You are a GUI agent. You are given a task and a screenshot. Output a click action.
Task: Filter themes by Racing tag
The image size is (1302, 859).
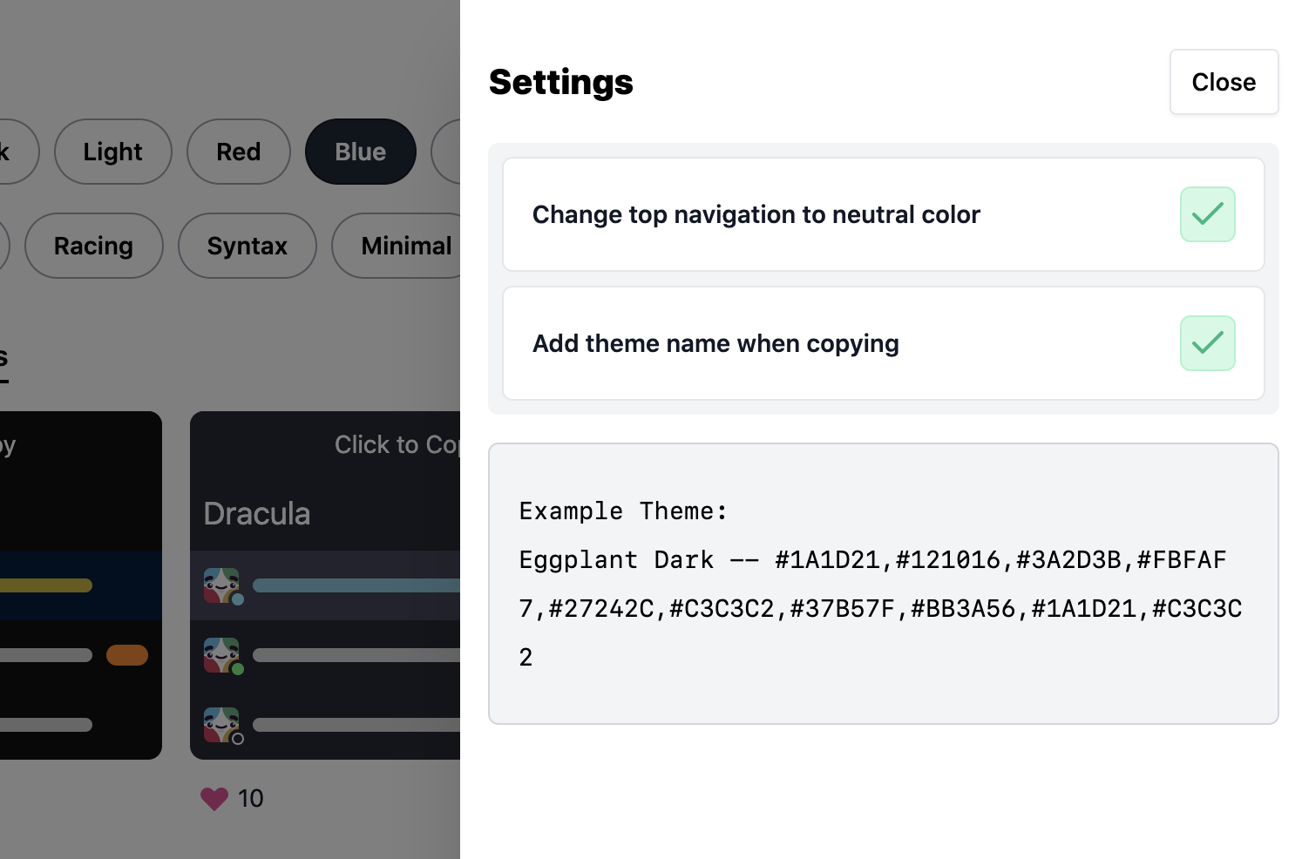point(93,246)
